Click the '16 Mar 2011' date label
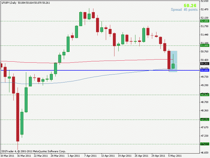210x158 pixels. pyautogui.click(x=24, y=156)
